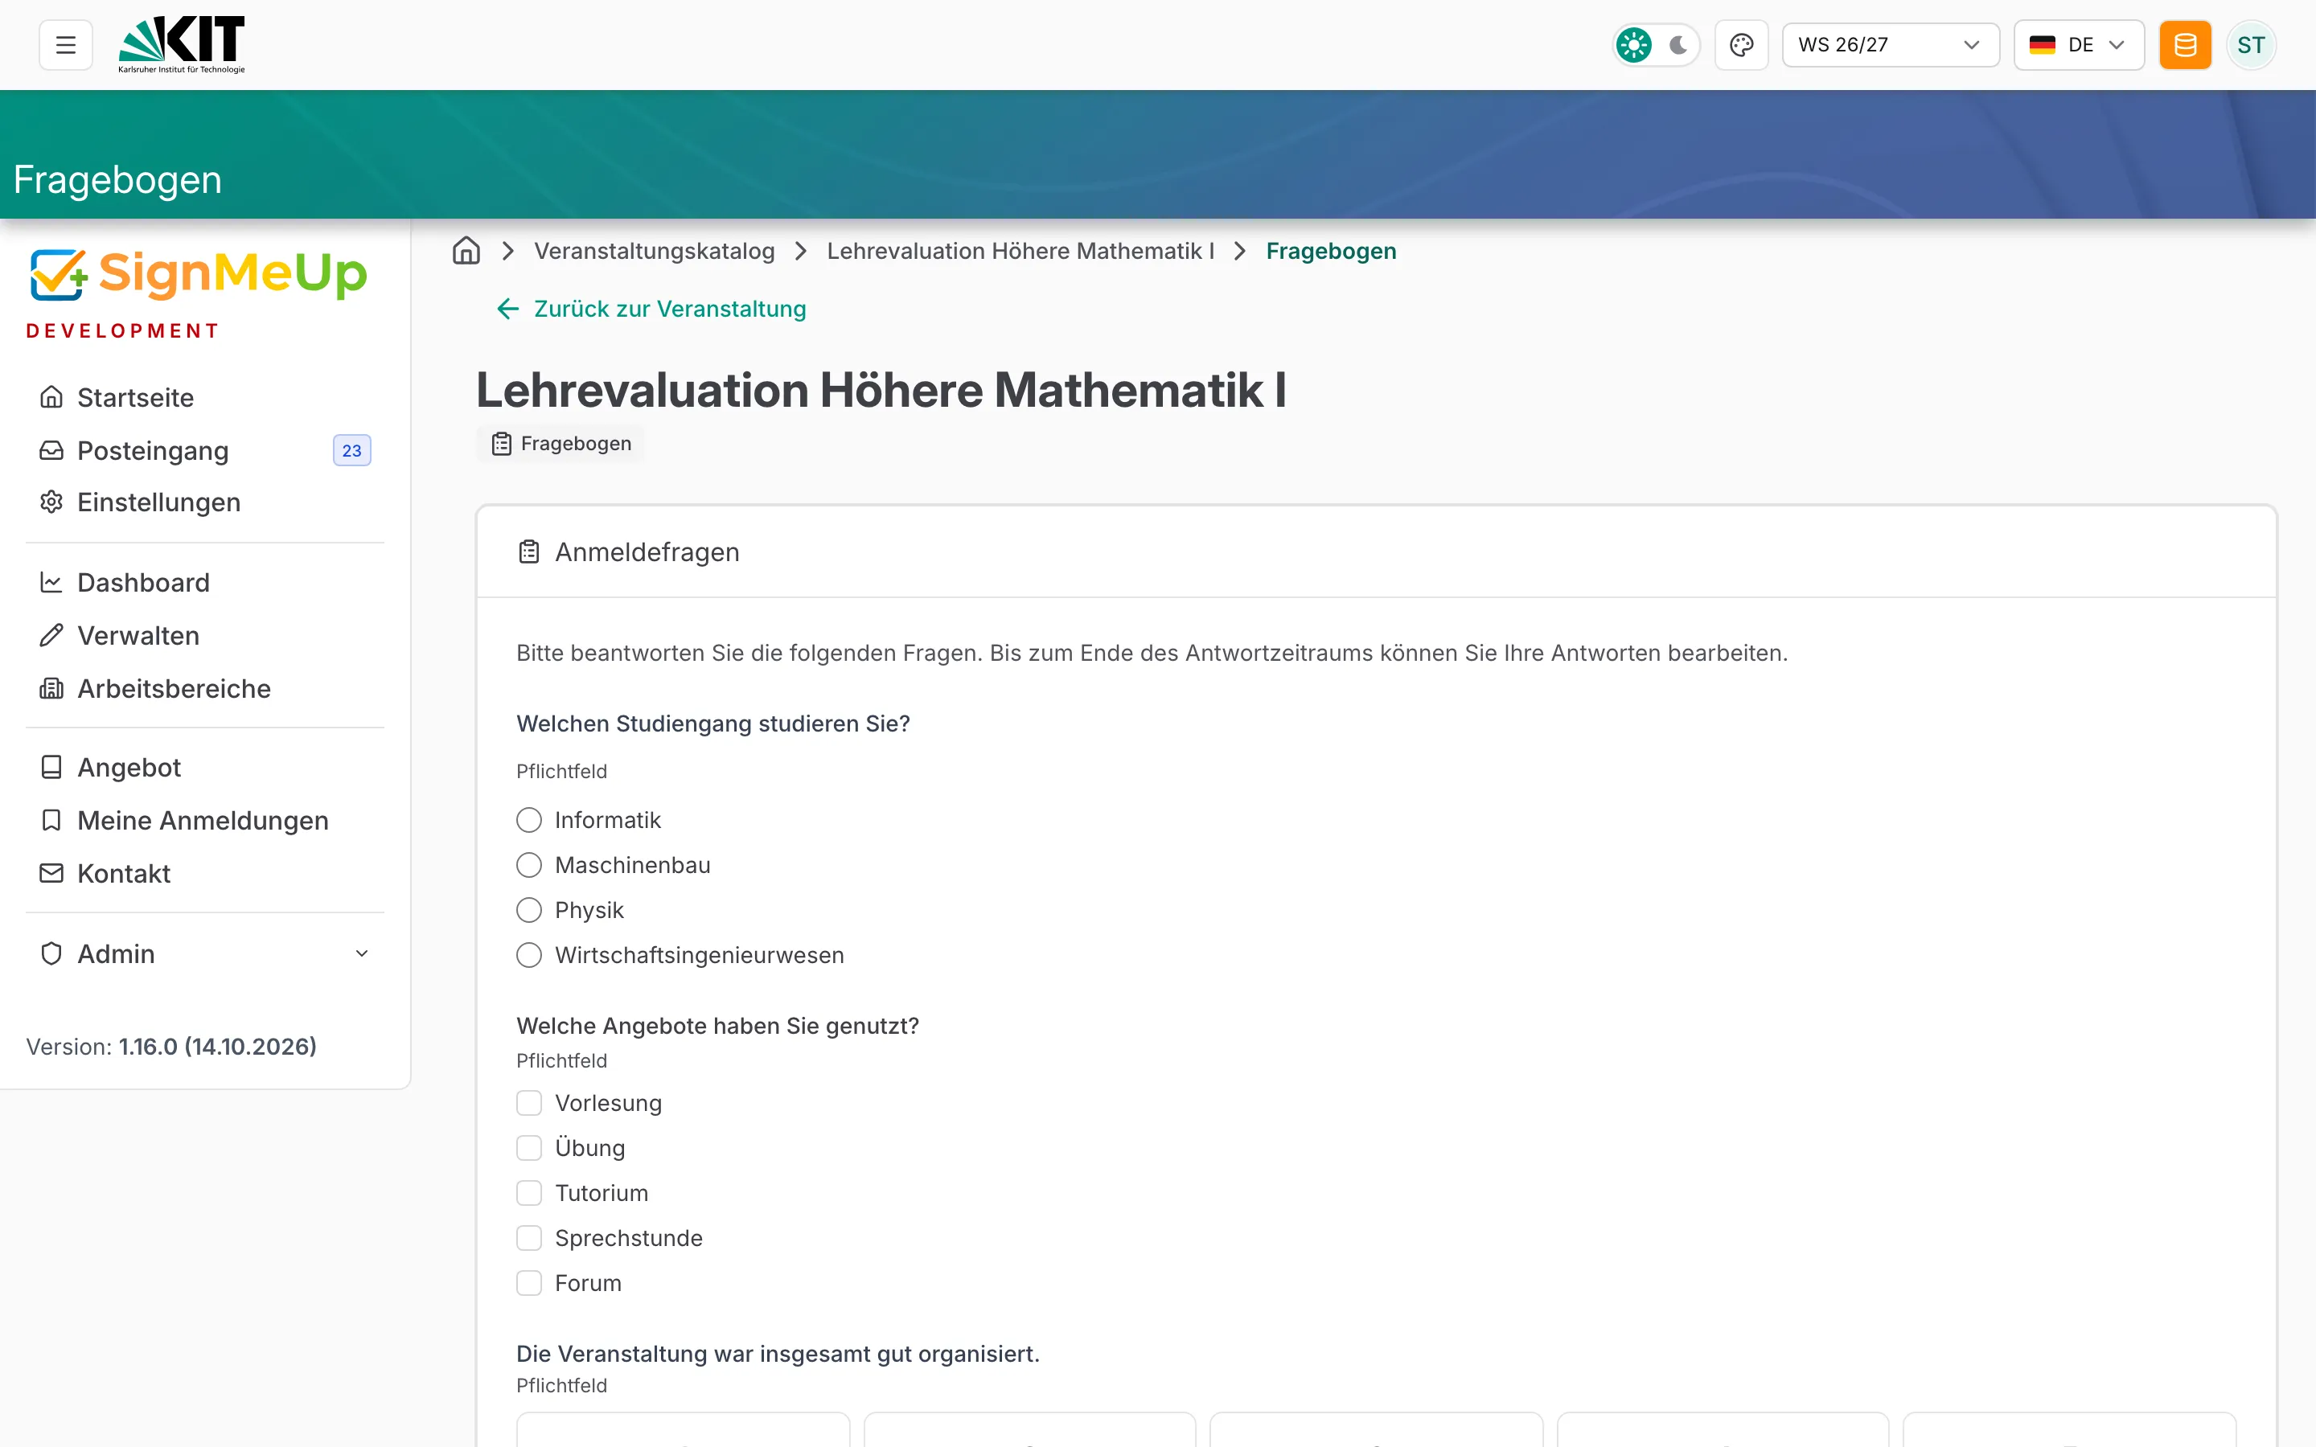This screenshot has height=1447, width=2316.
Task: Select the Wirtschaftsingenieurwesen radio button
Action: point(529,955)
